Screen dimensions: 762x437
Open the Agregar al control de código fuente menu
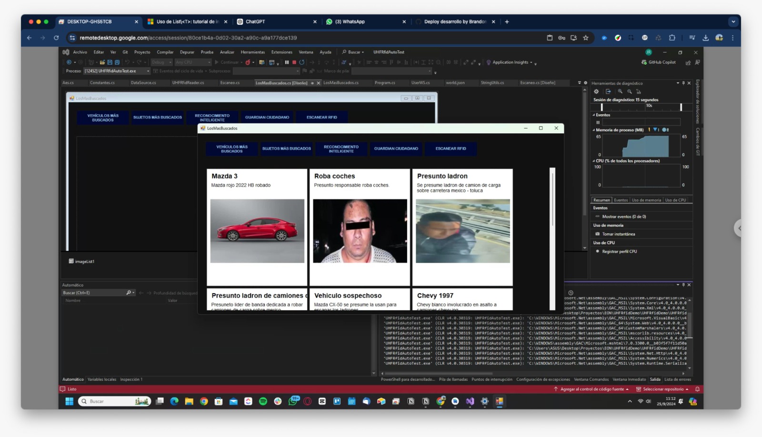(x=591, y=389)
